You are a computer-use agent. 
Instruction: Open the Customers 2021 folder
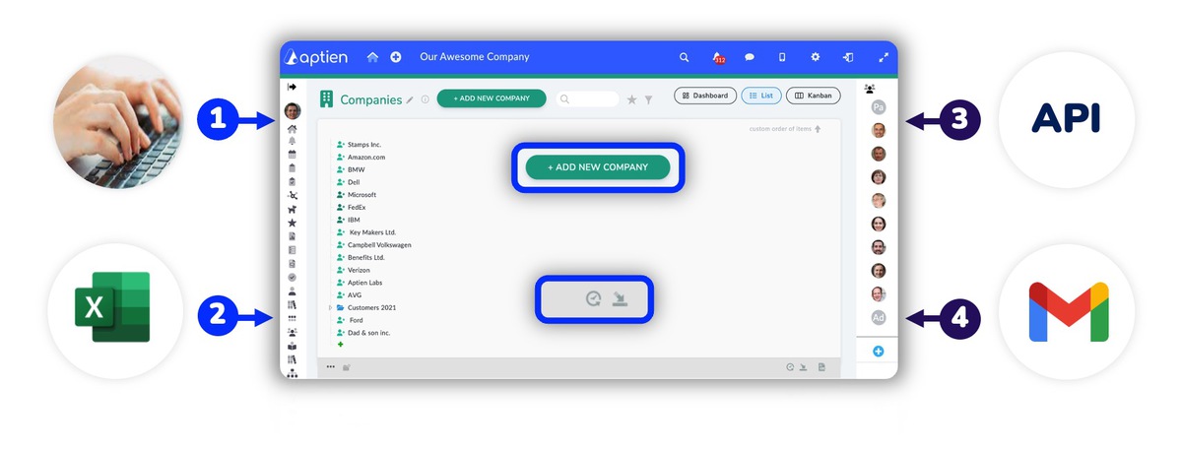tap(371, 307)
